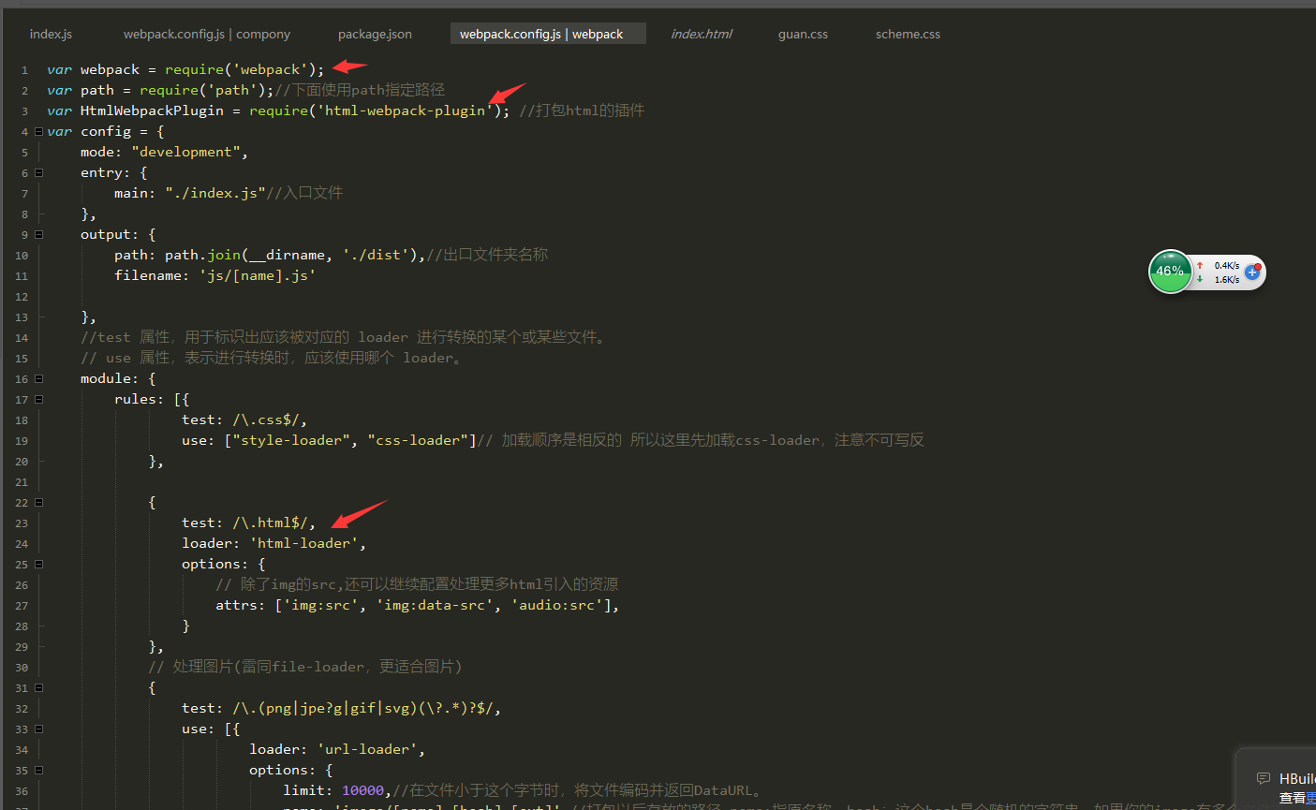Fold the image rule block at line 31

pos(38,687)
